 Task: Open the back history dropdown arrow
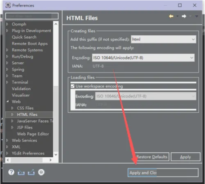[x=177, y=16]
